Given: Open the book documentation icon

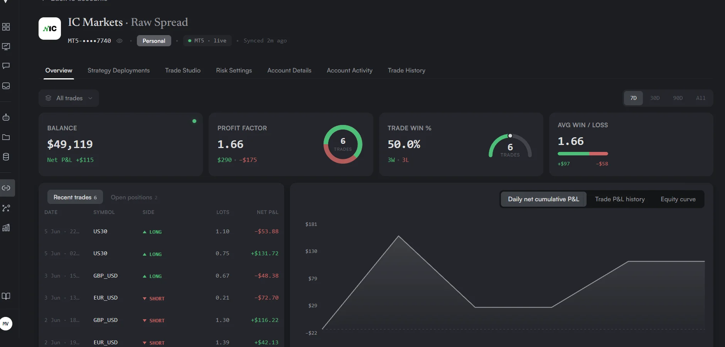Looking at the screenshot, I should pos(6,296).
